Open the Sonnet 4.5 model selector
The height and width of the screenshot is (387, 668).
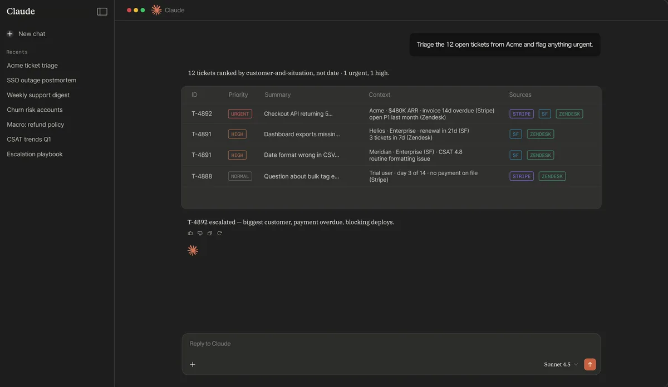tap(561, 364)
